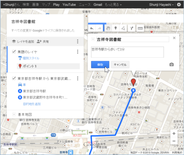The width and height of the screenshot is (184, 155).
Task: Click the undo arrow in map toolbar
Action: tap(92, 28)
